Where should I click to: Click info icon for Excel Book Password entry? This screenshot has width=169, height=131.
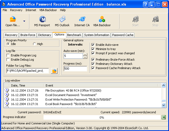click(x=7, y=104)
